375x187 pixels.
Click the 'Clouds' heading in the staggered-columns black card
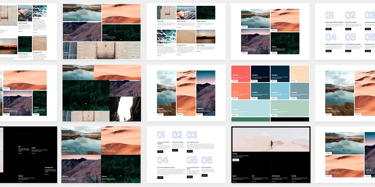[20, 176]
